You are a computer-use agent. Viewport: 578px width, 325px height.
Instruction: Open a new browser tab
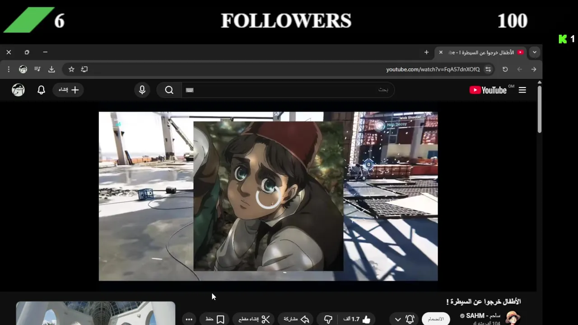[426, 52]
